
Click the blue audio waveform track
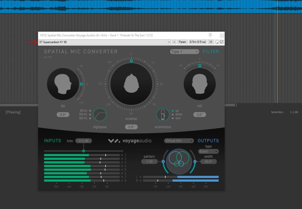(x=151, y=6)
